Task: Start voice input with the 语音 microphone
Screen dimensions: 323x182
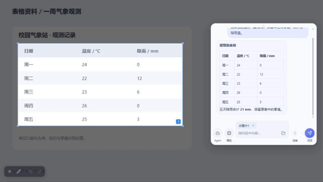Action: pos(295,133)
